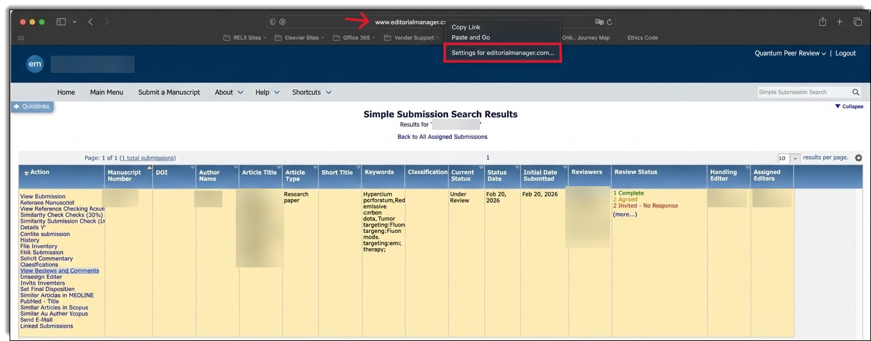871x341 pixels.
Task: Click View Reviews and Comments link
Action: click(60, 271)
